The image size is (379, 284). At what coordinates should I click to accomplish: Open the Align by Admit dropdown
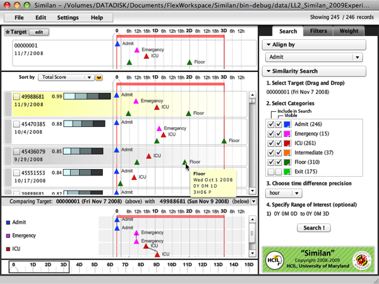(x=313, y=57)
